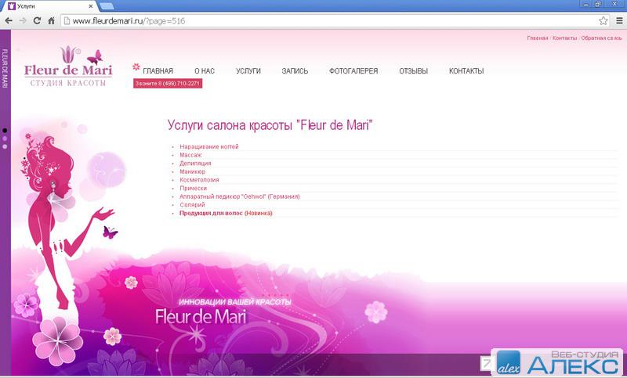Click the Fleur de Mari logo
This screenshot has width=627, height=378.
coord(67,67)
